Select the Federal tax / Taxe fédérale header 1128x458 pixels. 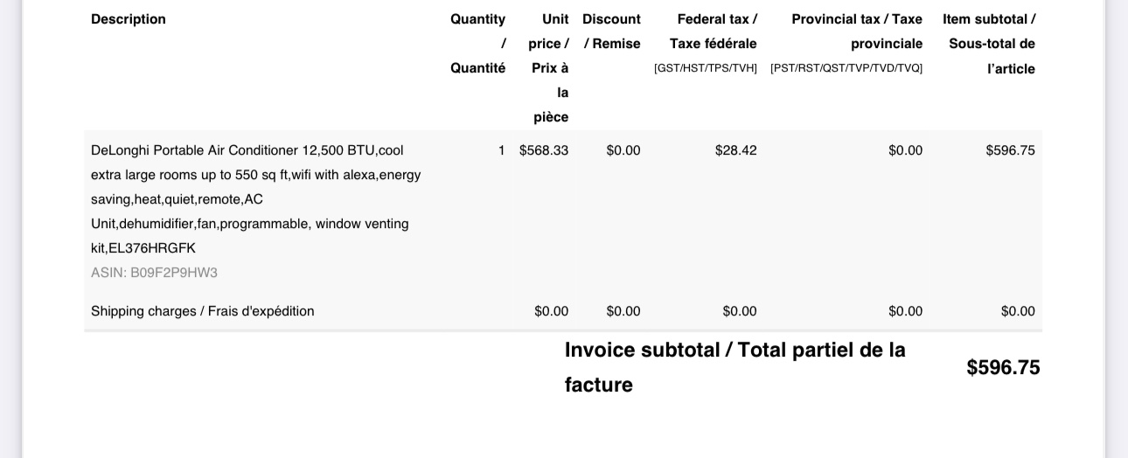(714, 31)
